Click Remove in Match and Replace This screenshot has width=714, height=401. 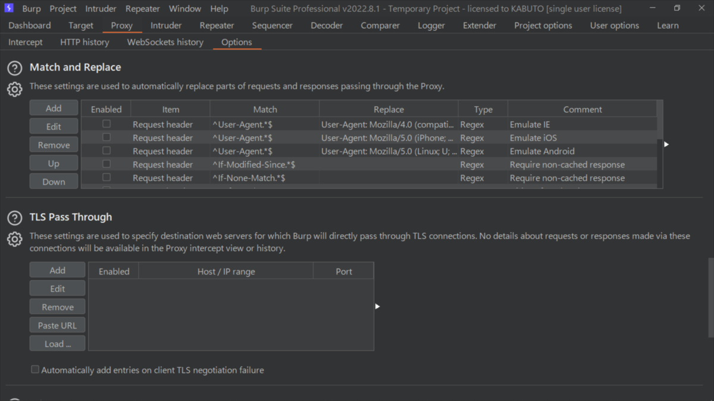(54, 145)
